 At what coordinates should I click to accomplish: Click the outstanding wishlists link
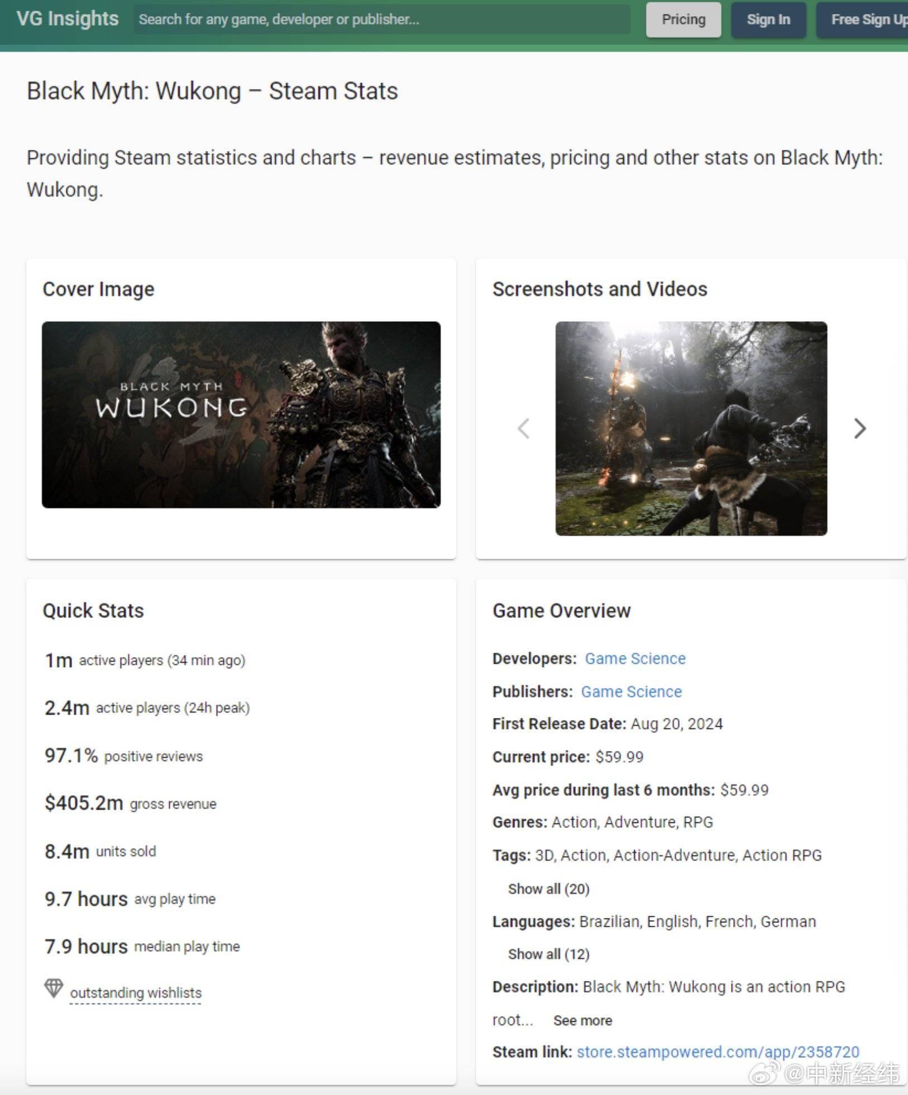(x=136, y=993)
